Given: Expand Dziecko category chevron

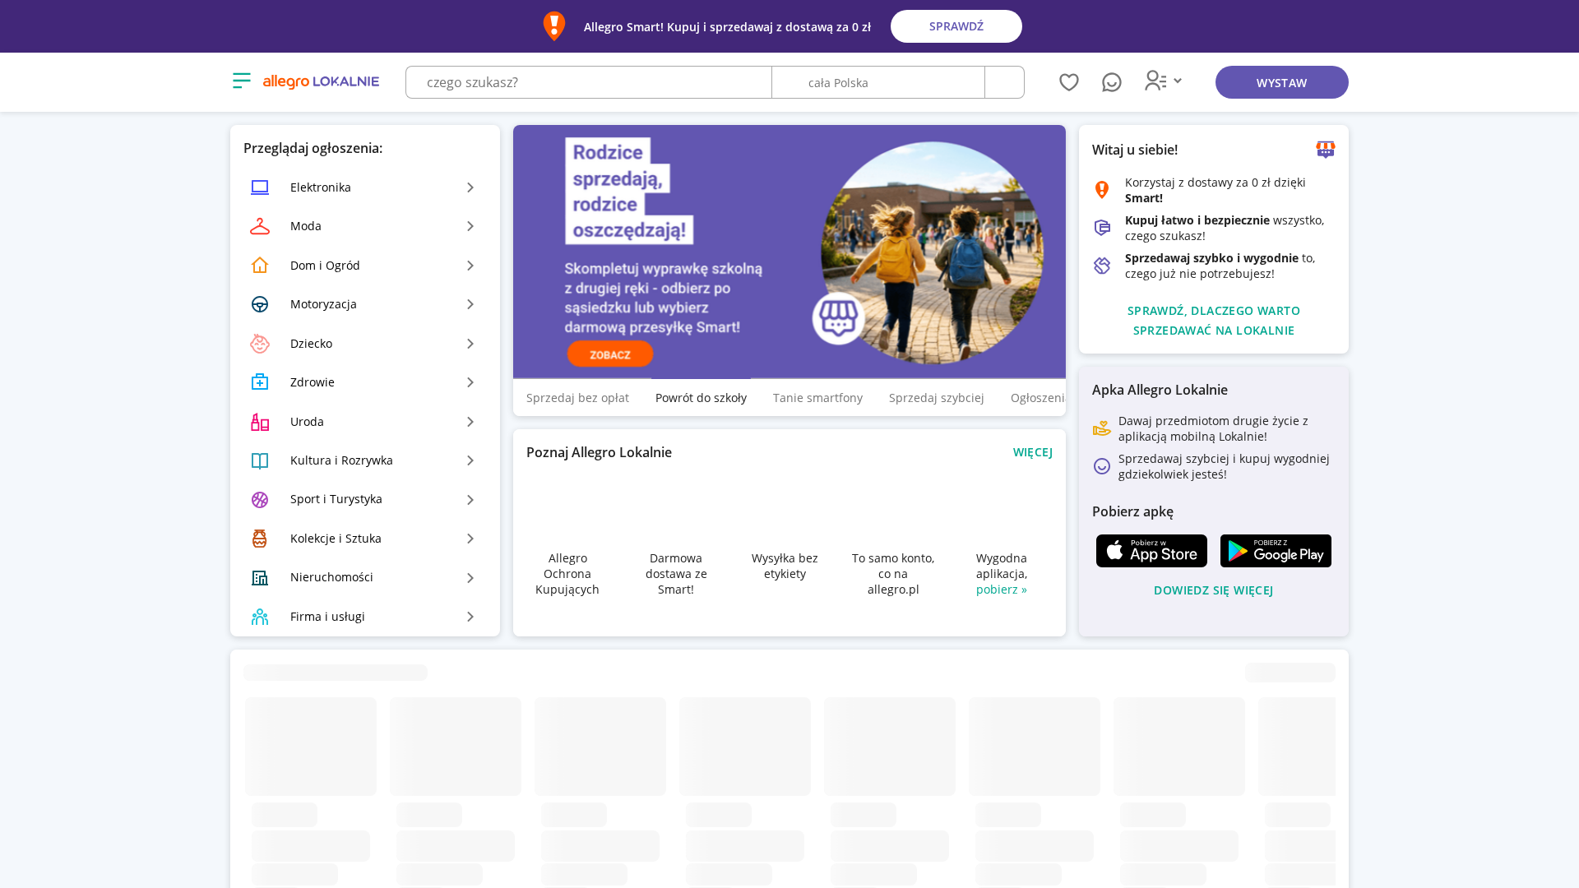Looking at the screenshot, I should 470,344.
